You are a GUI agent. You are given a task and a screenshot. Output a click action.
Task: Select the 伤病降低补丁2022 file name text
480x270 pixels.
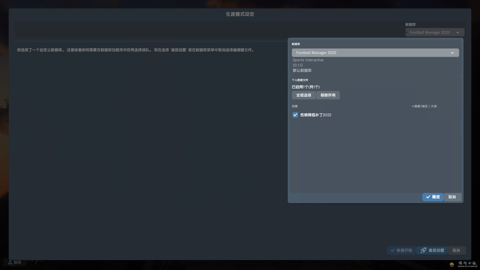[316, 115]
